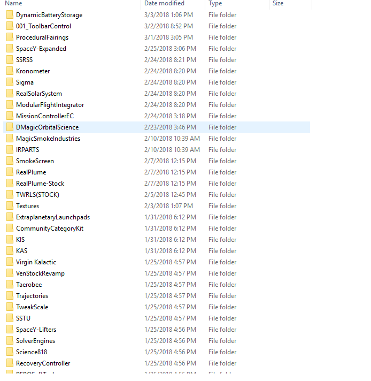Click date 3/3/2018 1:06 PM
Screen dimensions: 371x381
coord(168,15)
